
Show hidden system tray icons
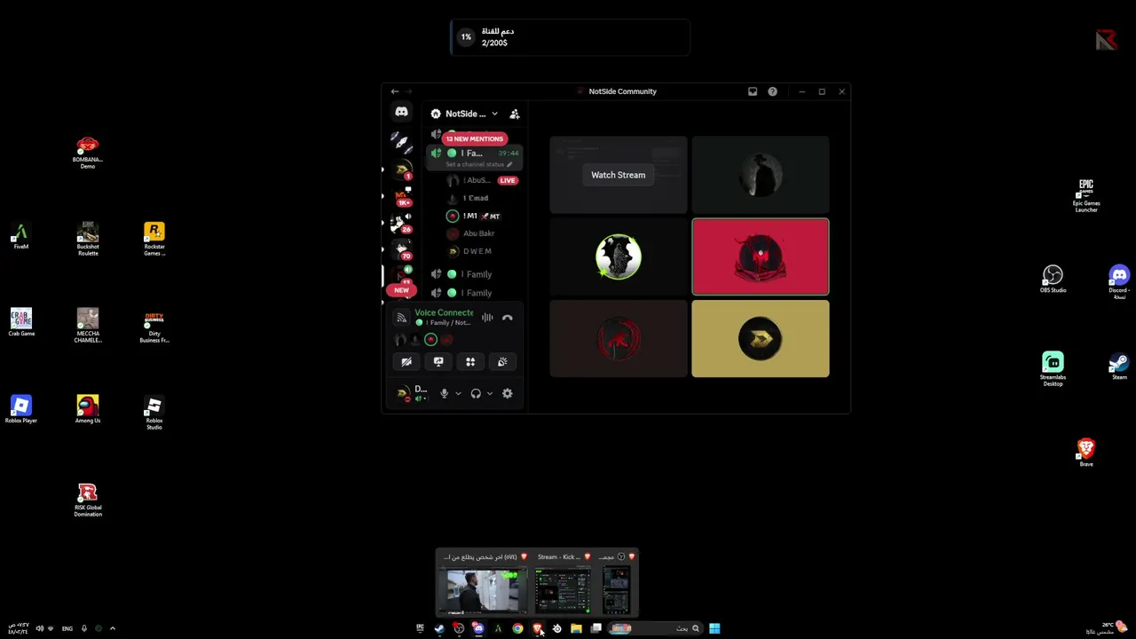click(113, 628)
